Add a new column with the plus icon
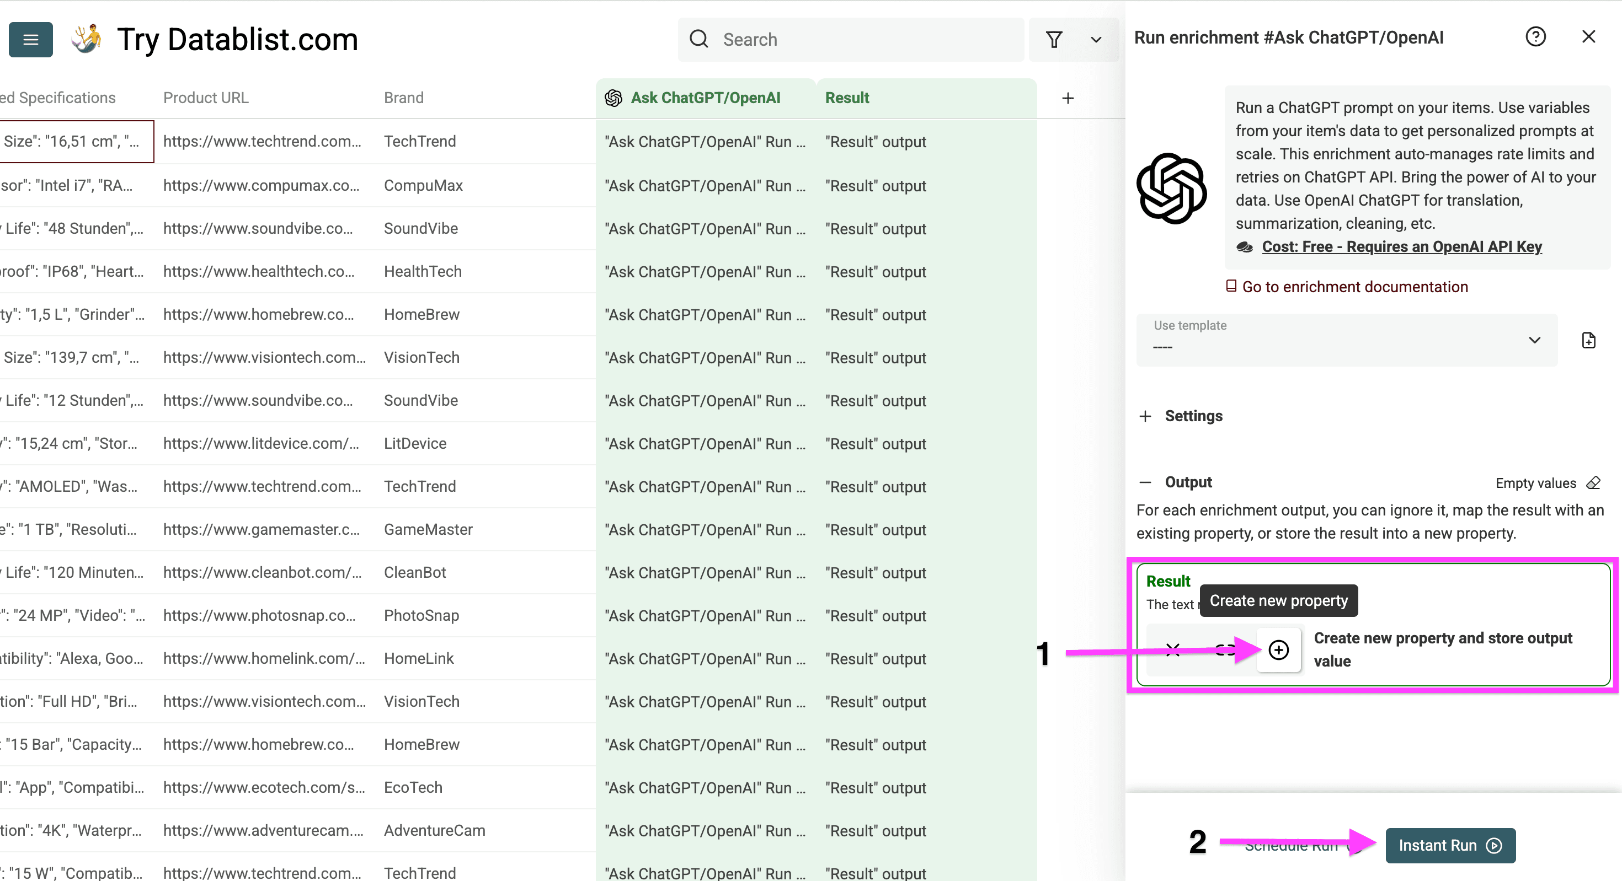The height and width of the screenshot is (881, 1622). click(x=1068, y=98)
